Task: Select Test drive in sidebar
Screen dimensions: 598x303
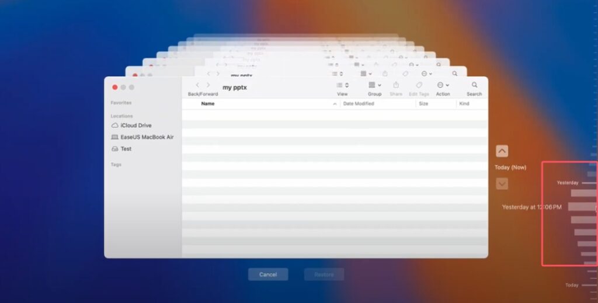Action: click(x=121, y=149)
